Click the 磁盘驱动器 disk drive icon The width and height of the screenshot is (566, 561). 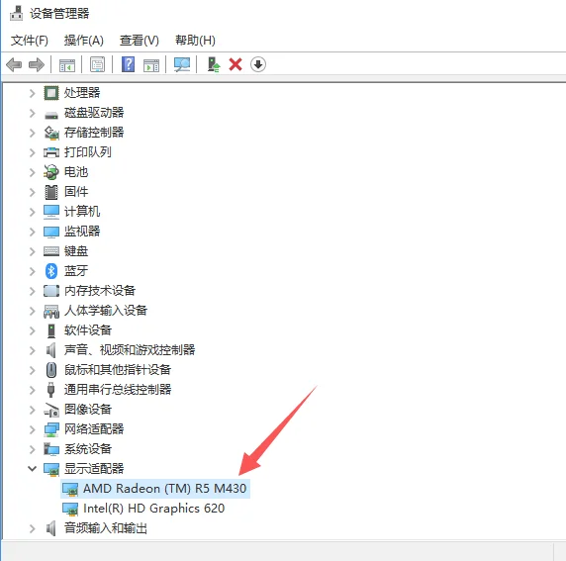pyautogui.click(x=51, y=115)
